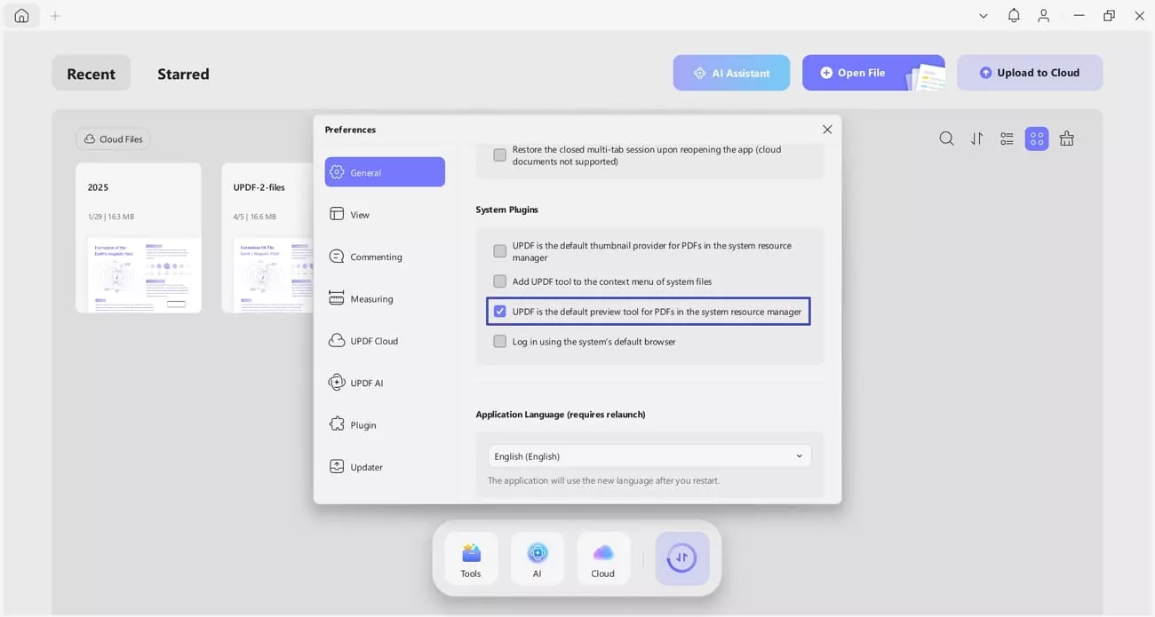Select General in Preferences sidebar
1155x617 pixels.
click(x=385, y=172)
